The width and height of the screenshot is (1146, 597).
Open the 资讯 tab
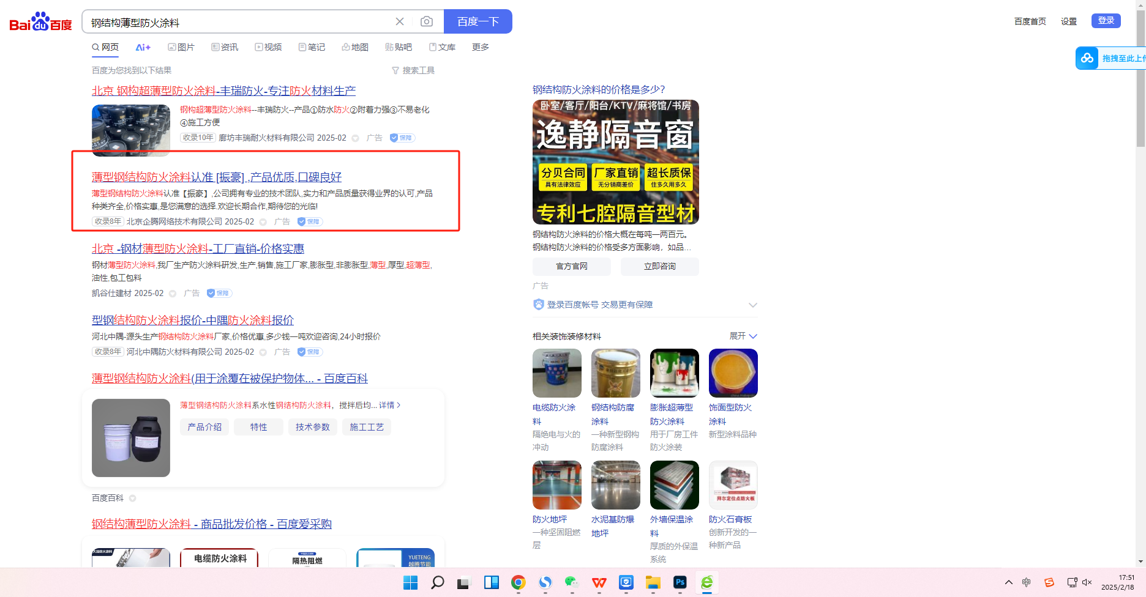click(225, 47)
